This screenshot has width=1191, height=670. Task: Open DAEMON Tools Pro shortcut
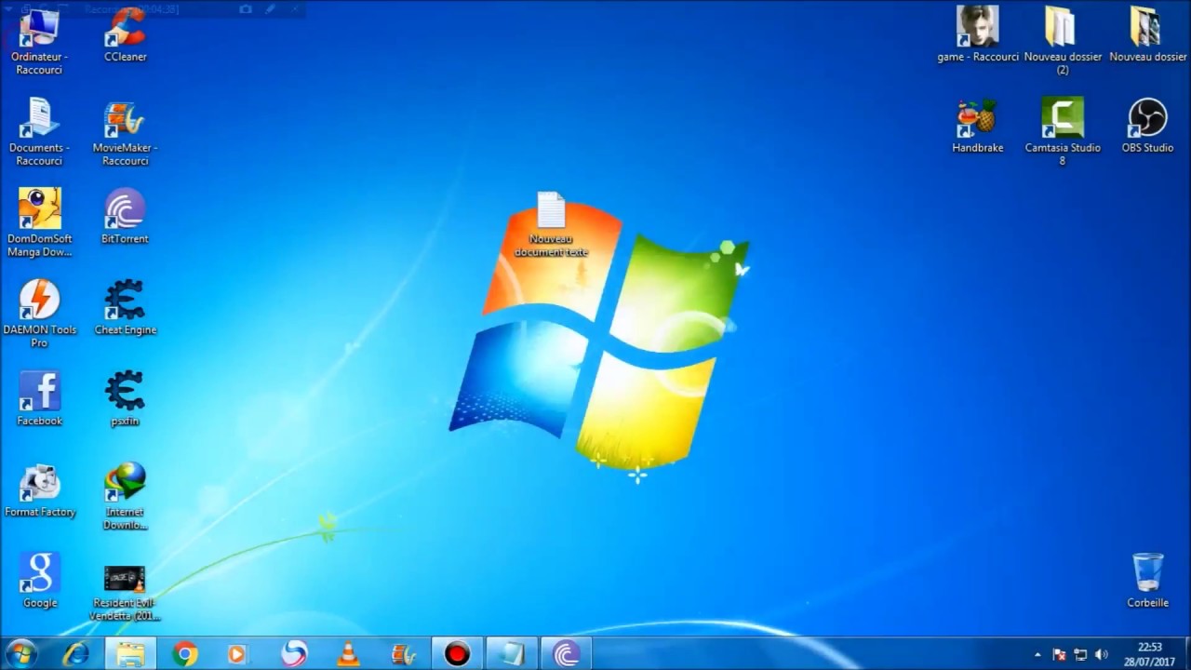[39, 315]
